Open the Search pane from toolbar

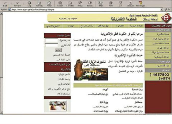[60, 4]
